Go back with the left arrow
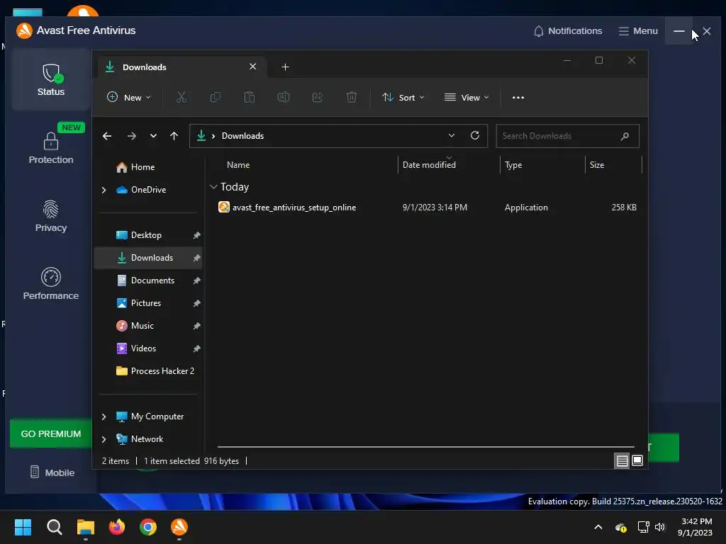Screen dimensions: 726x544 107,136
